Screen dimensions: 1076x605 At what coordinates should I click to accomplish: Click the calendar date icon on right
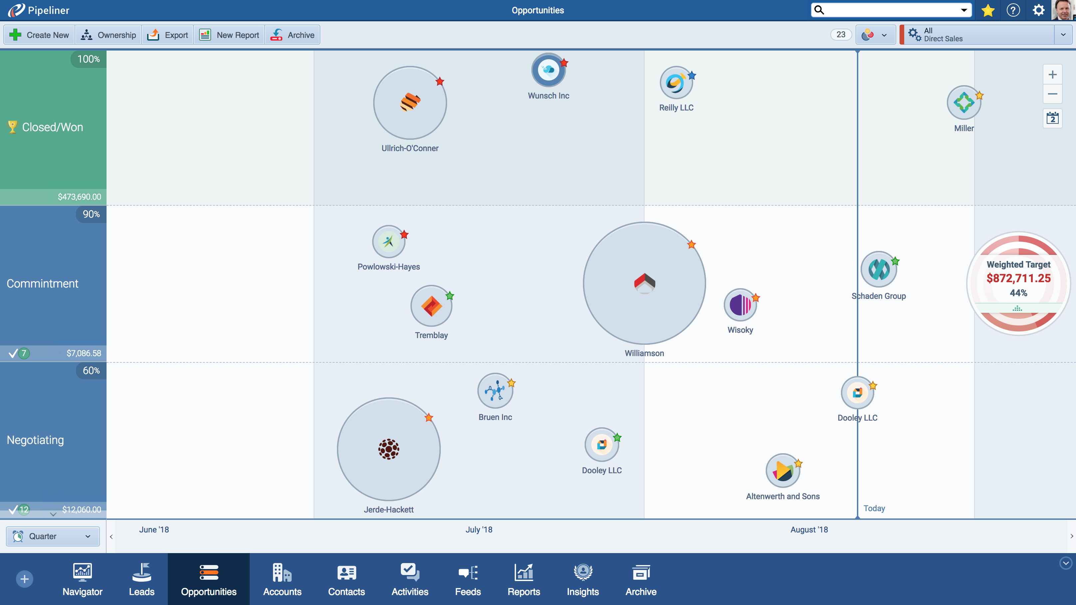pos(1052,118)
